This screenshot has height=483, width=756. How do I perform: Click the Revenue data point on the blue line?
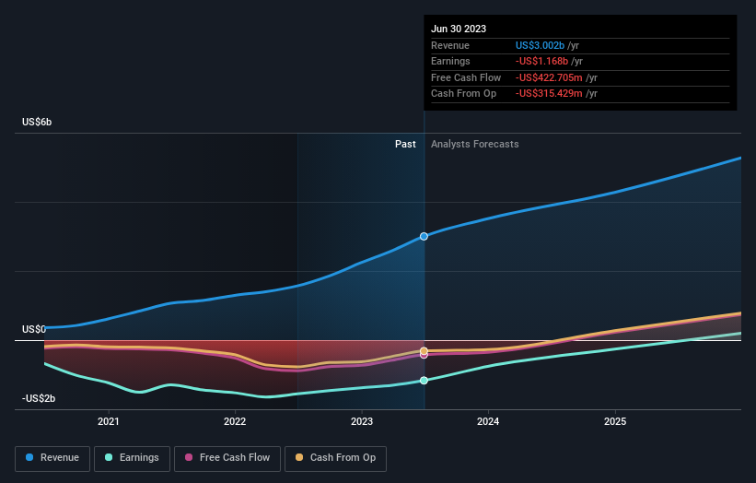pyautogui.click(x=424, y=237)
